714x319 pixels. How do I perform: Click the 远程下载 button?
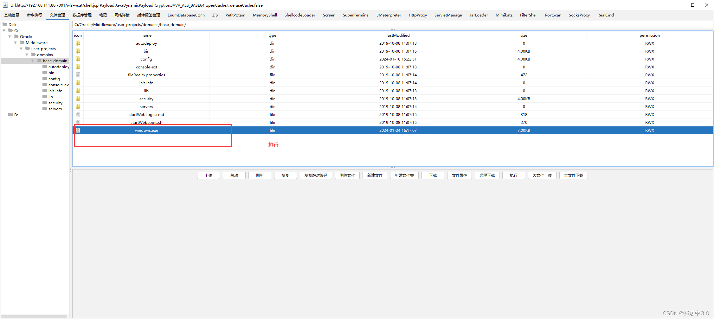(487, 175)
